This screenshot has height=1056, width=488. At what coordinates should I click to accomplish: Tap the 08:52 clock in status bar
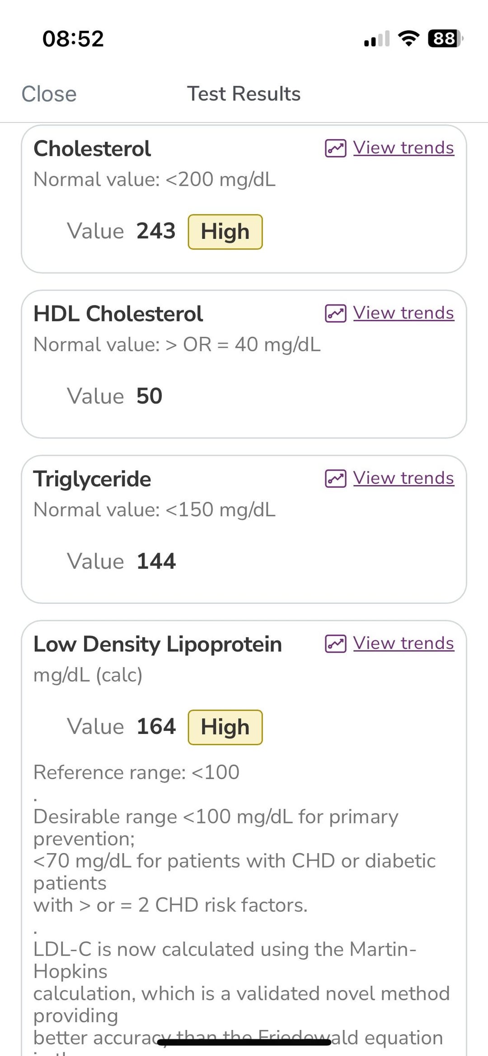[73, 38]
